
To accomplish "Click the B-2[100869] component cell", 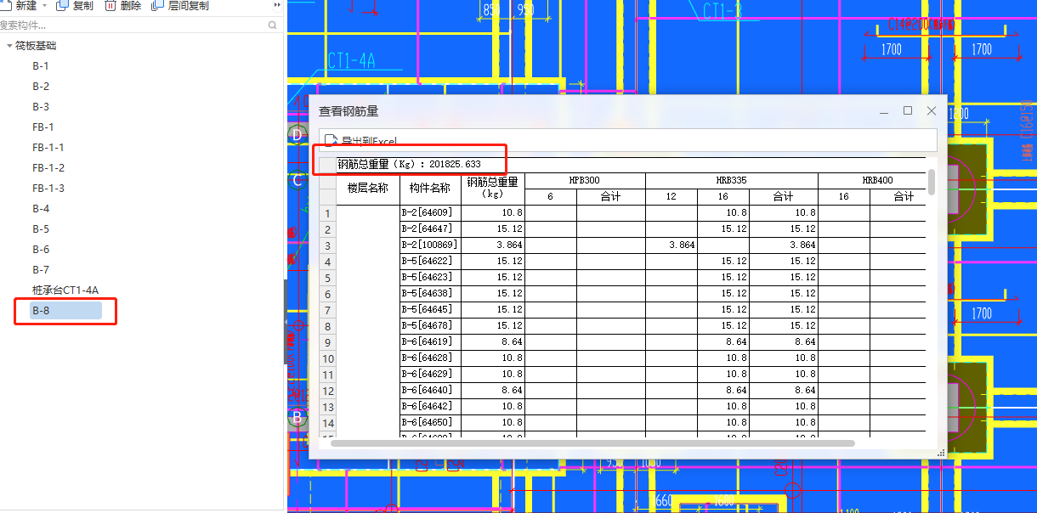I will (x=430, y=245).
